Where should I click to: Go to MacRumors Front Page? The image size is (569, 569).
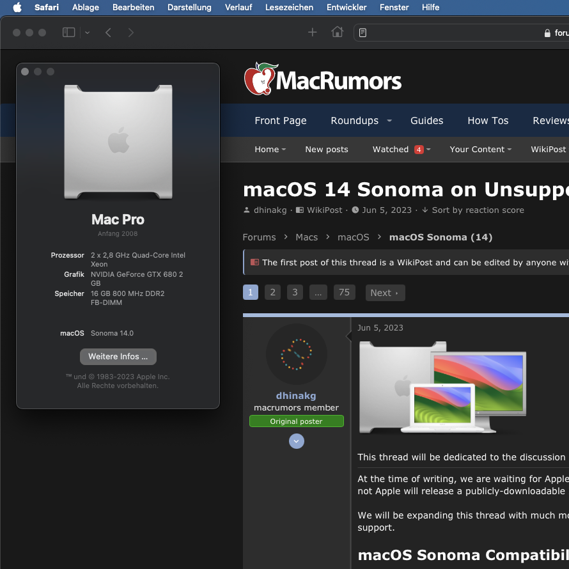coord(281,120)
